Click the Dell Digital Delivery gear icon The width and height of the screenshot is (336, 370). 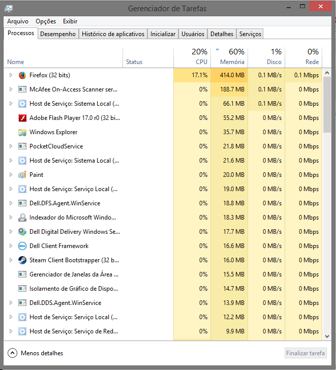click(22, 232)
